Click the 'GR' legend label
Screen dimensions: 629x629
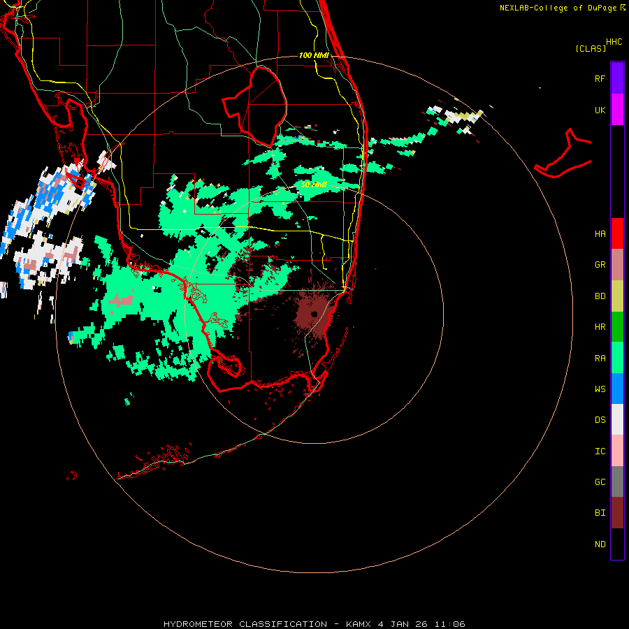[x=600, y=265]
